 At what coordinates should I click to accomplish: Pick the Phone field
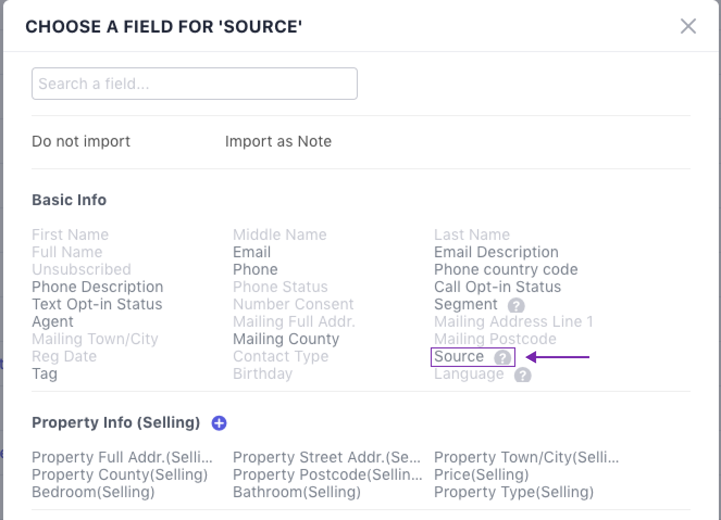pyautogui.click(x=255, y=269)
